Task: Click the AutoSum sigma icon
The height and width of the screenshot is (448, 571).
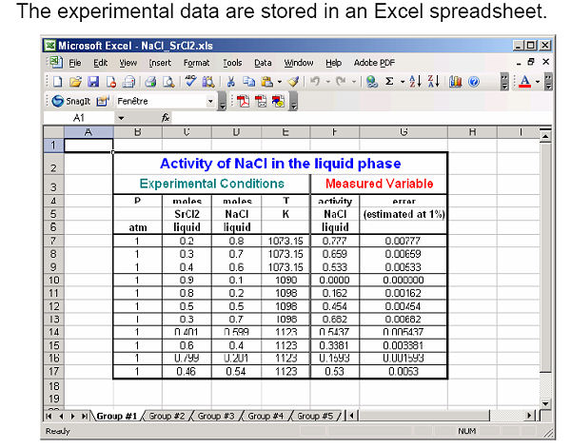Action: tap(390, 82)
